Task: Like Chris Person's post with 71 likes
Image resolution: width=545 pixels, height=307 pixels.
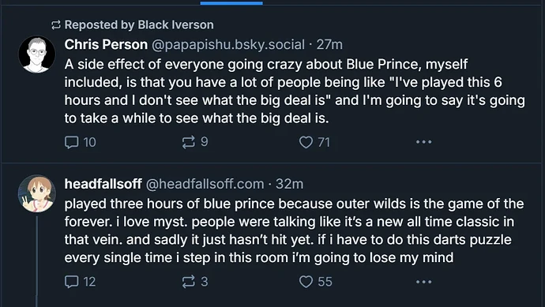Action: (x=314, y=142)
